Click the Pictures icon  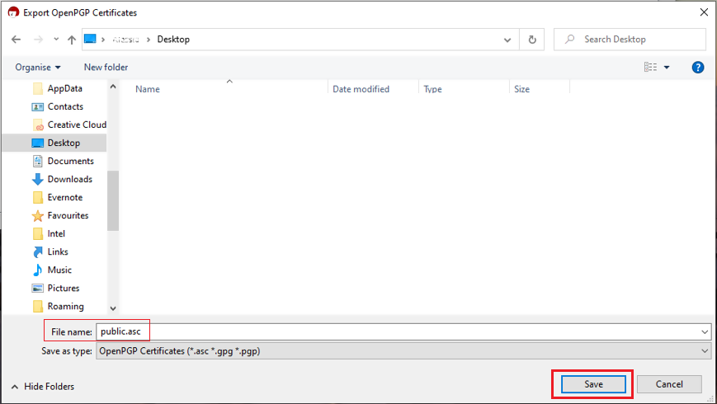coord(37,289)
